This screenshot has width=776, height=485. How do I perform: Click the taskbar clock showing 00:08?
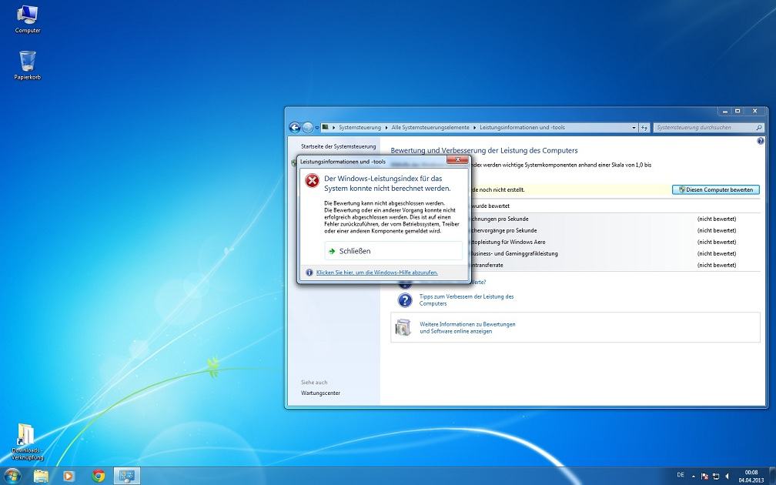click(x=751, y=476)
